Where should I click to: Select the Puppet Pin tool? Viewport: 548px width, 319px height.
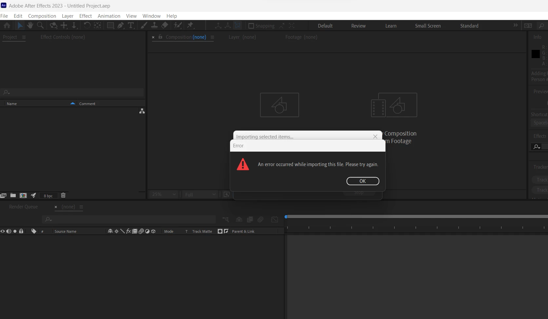[190, 26]
